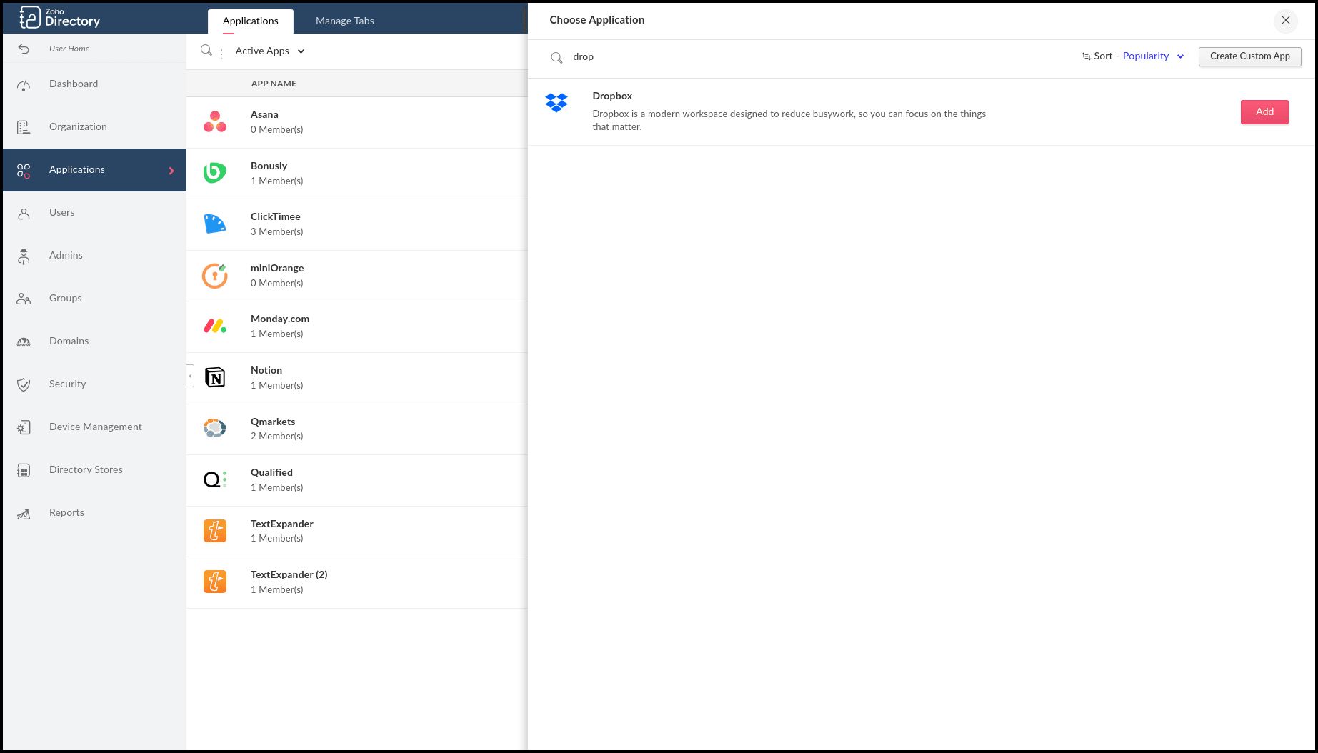This screenshot has height=753, width=1318.
Task: Click the sort icon beside Sort label
Action: click(x=1086, y=56)
